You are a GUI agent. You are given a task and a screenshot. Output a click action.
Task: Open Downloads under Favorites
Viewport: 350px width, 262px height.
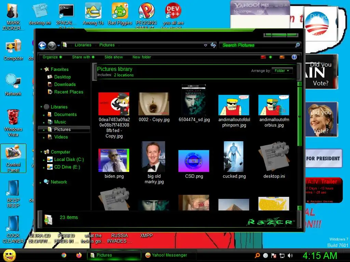pyautogui.click(x=65, y=85)
